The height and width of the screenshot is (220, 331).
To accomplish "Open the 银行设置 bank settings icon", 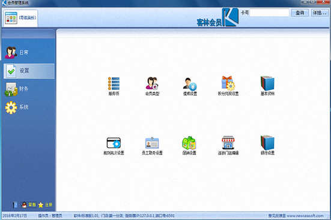I will [x=267, y=146].
